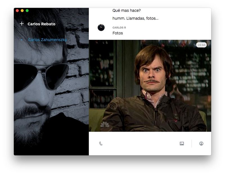This screenshot has height=175, width=225.
Task: Open the contact profile icon
Action: click(x=201, y=143)
